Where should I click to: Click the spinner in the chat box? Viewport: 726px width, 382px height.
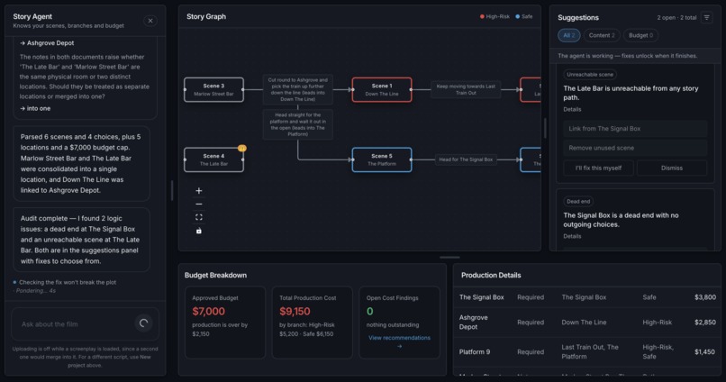coord(143,323)
